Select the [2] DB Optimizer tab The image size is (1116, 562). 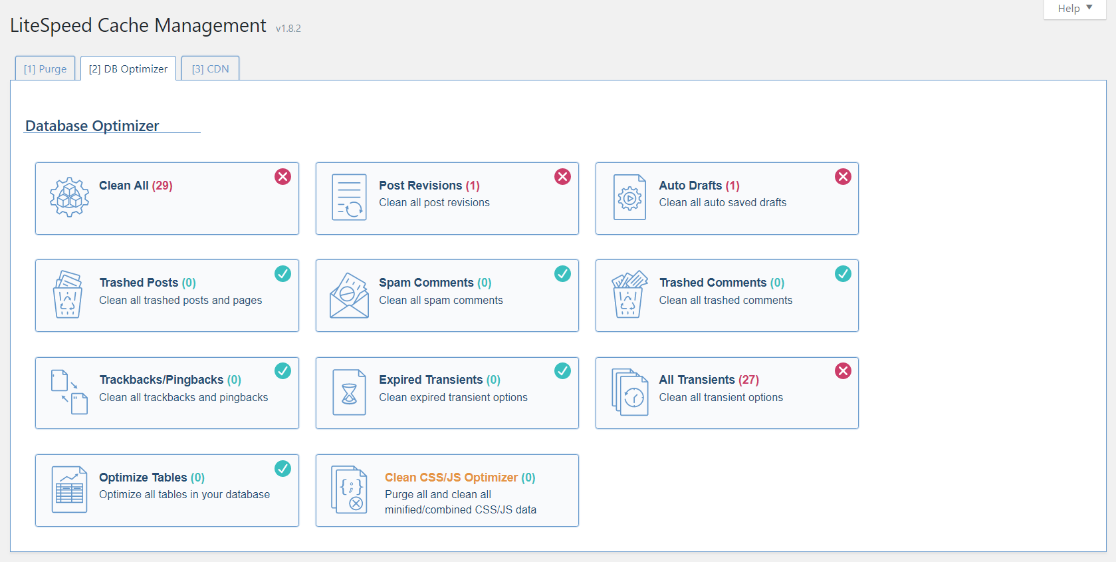pyautogui.click(x=128, y=69)
